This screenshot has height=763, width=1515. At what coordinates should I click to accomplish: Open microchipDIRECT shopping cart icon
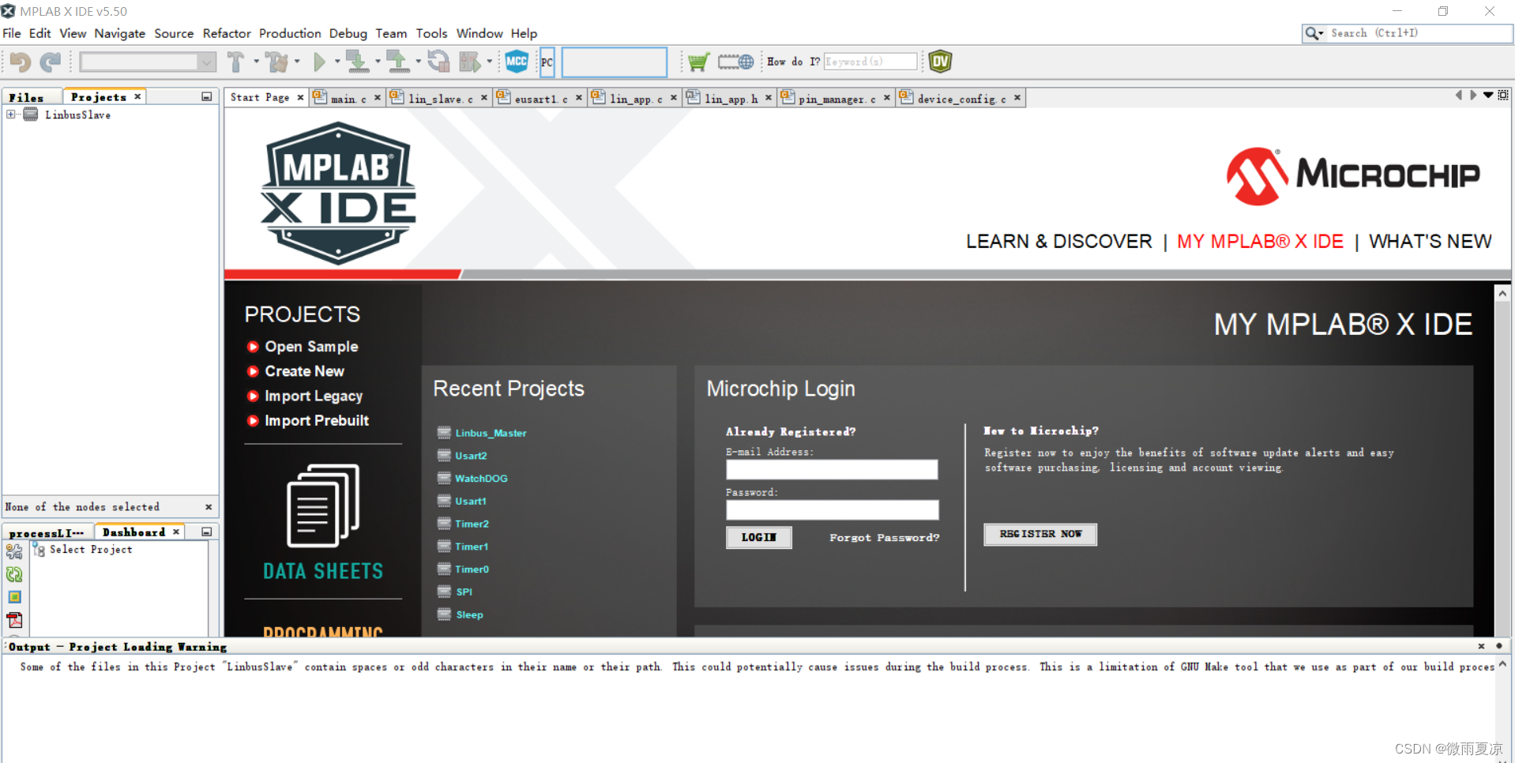[x=698, y=62]
